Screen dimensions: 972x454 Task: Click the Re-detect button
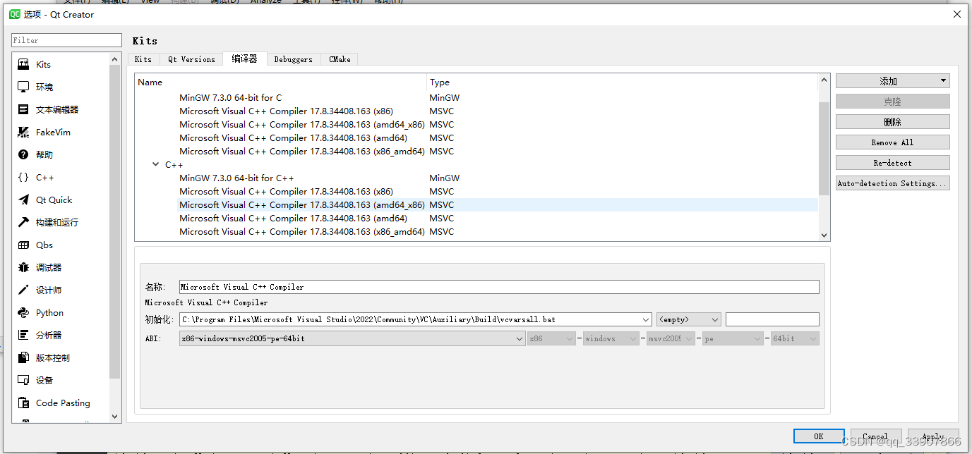click(x=892, y=162)
